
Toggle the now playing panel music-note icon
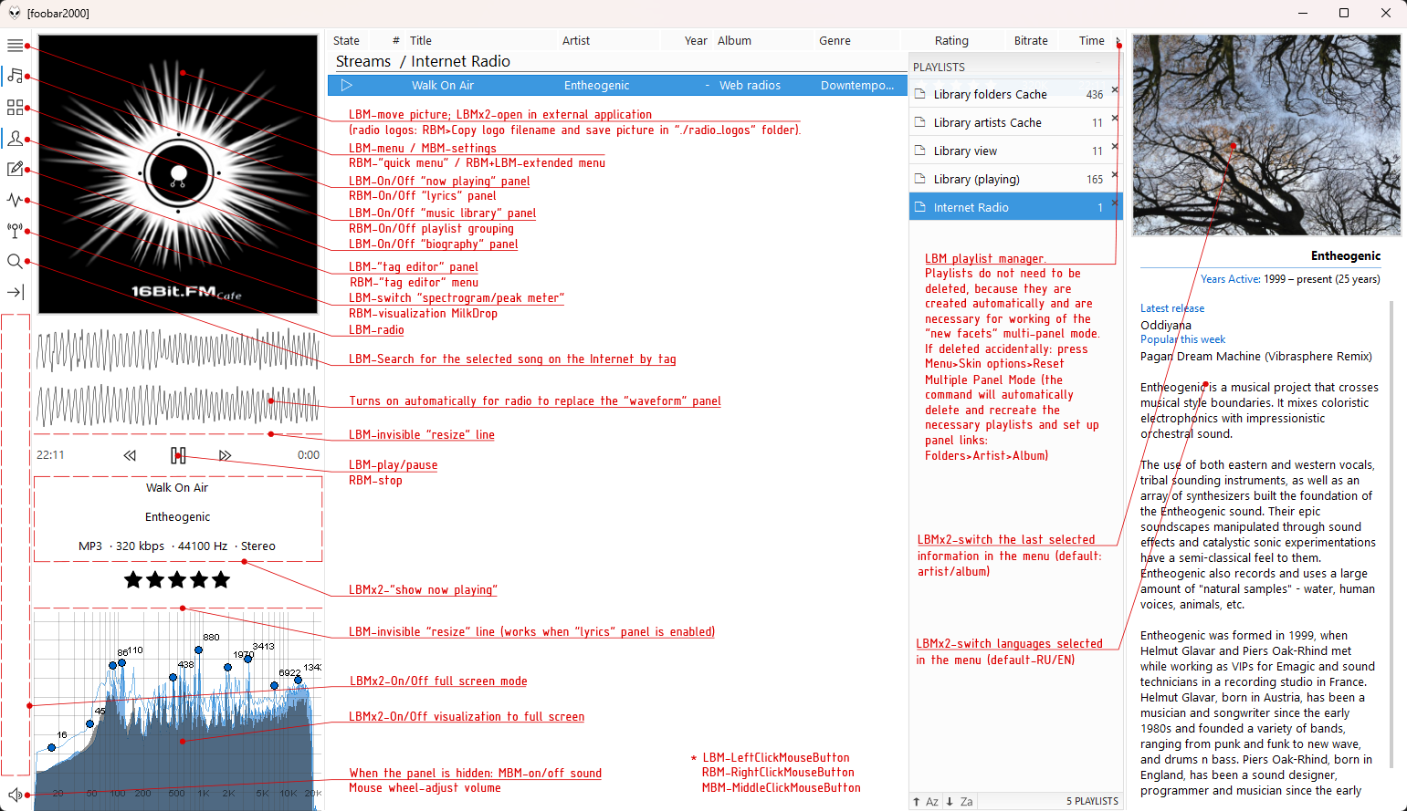[15, 76]
